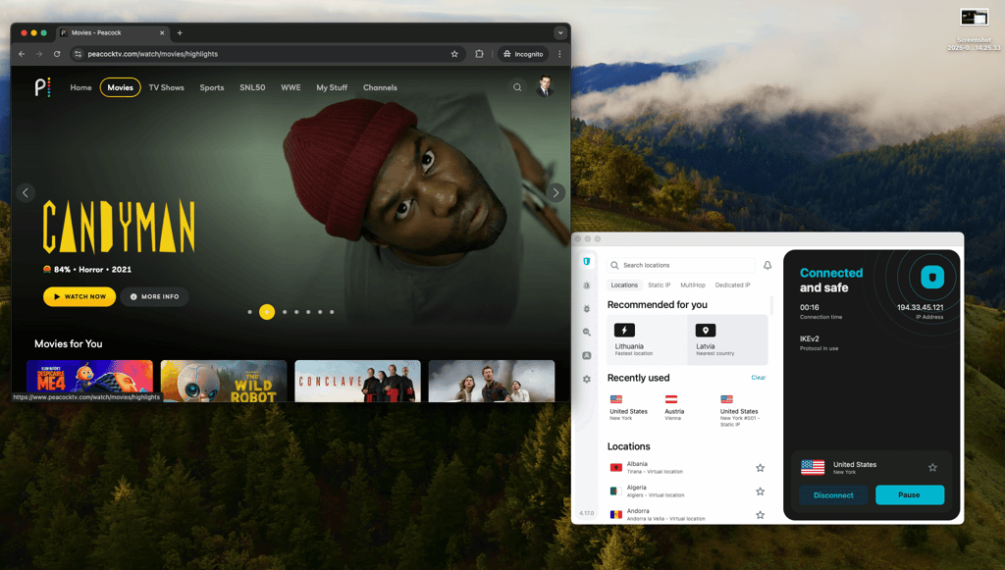Go to Peacock Home
Viewport: 1005px width, 570px height.
tap(80, 87)
